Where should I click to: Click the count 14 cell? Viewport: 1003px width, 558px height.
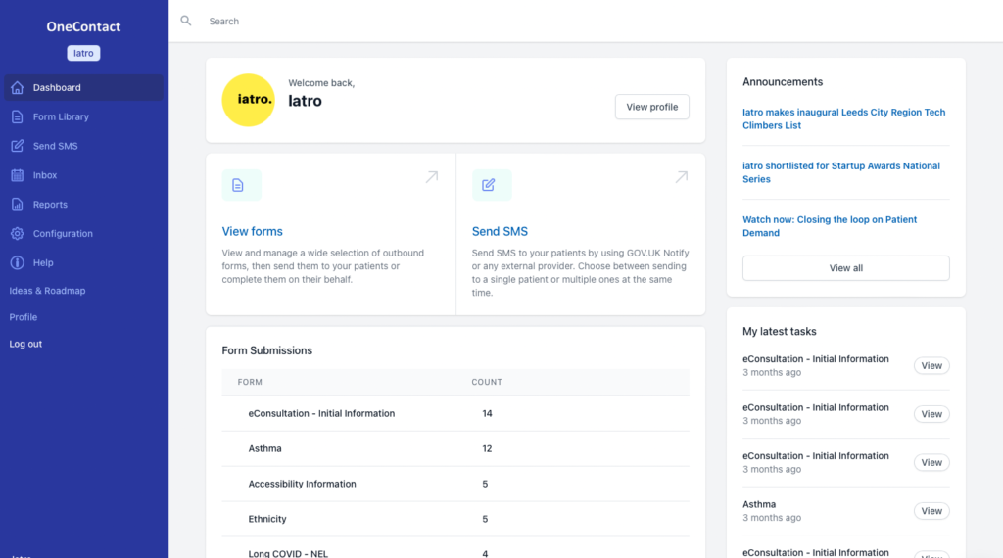tap(487, 413)
